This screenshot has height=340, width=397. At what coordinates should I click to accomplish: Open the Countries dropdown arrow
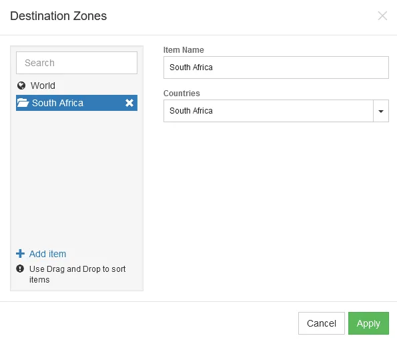tap(381, 111)
